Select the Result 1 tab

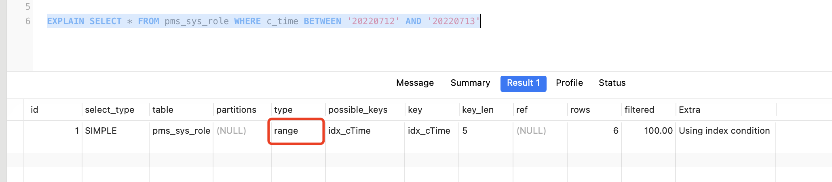[x=523, y=83]
